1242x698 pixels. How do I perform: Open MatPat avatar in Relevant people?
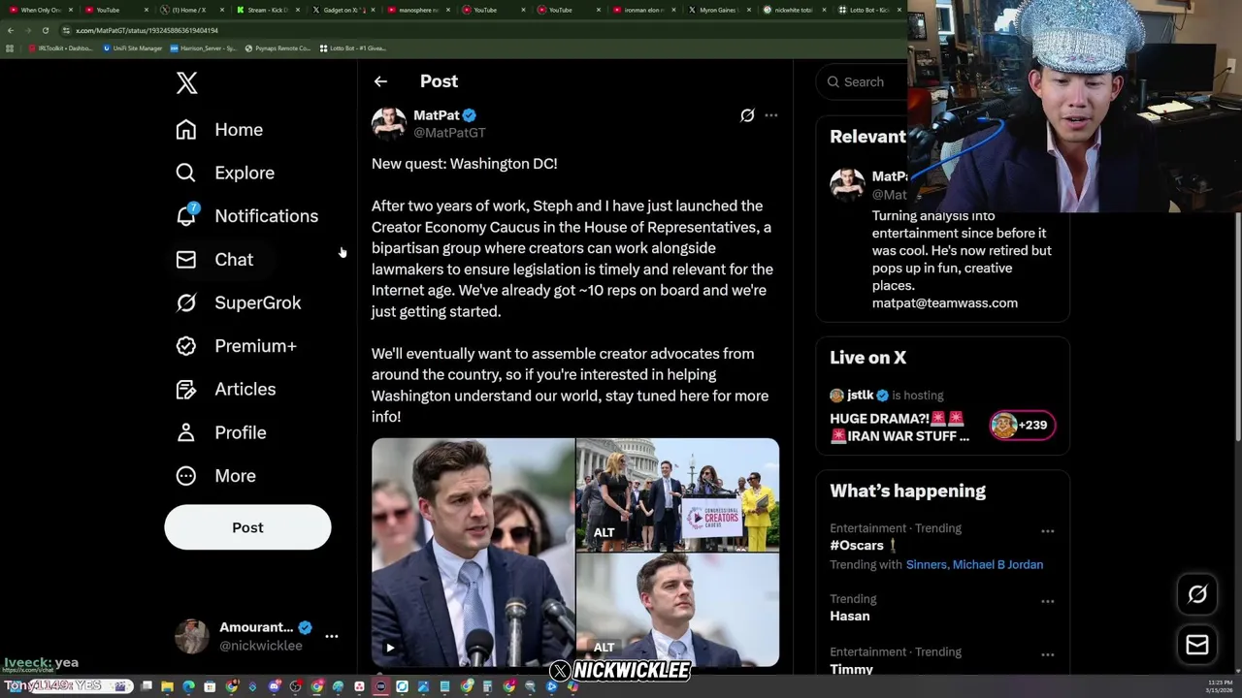pyautogui.click(x=847, y=184)
